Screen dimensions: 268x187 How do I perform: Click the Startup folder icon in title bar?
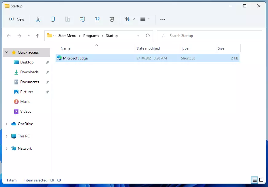tap(7, 6)
